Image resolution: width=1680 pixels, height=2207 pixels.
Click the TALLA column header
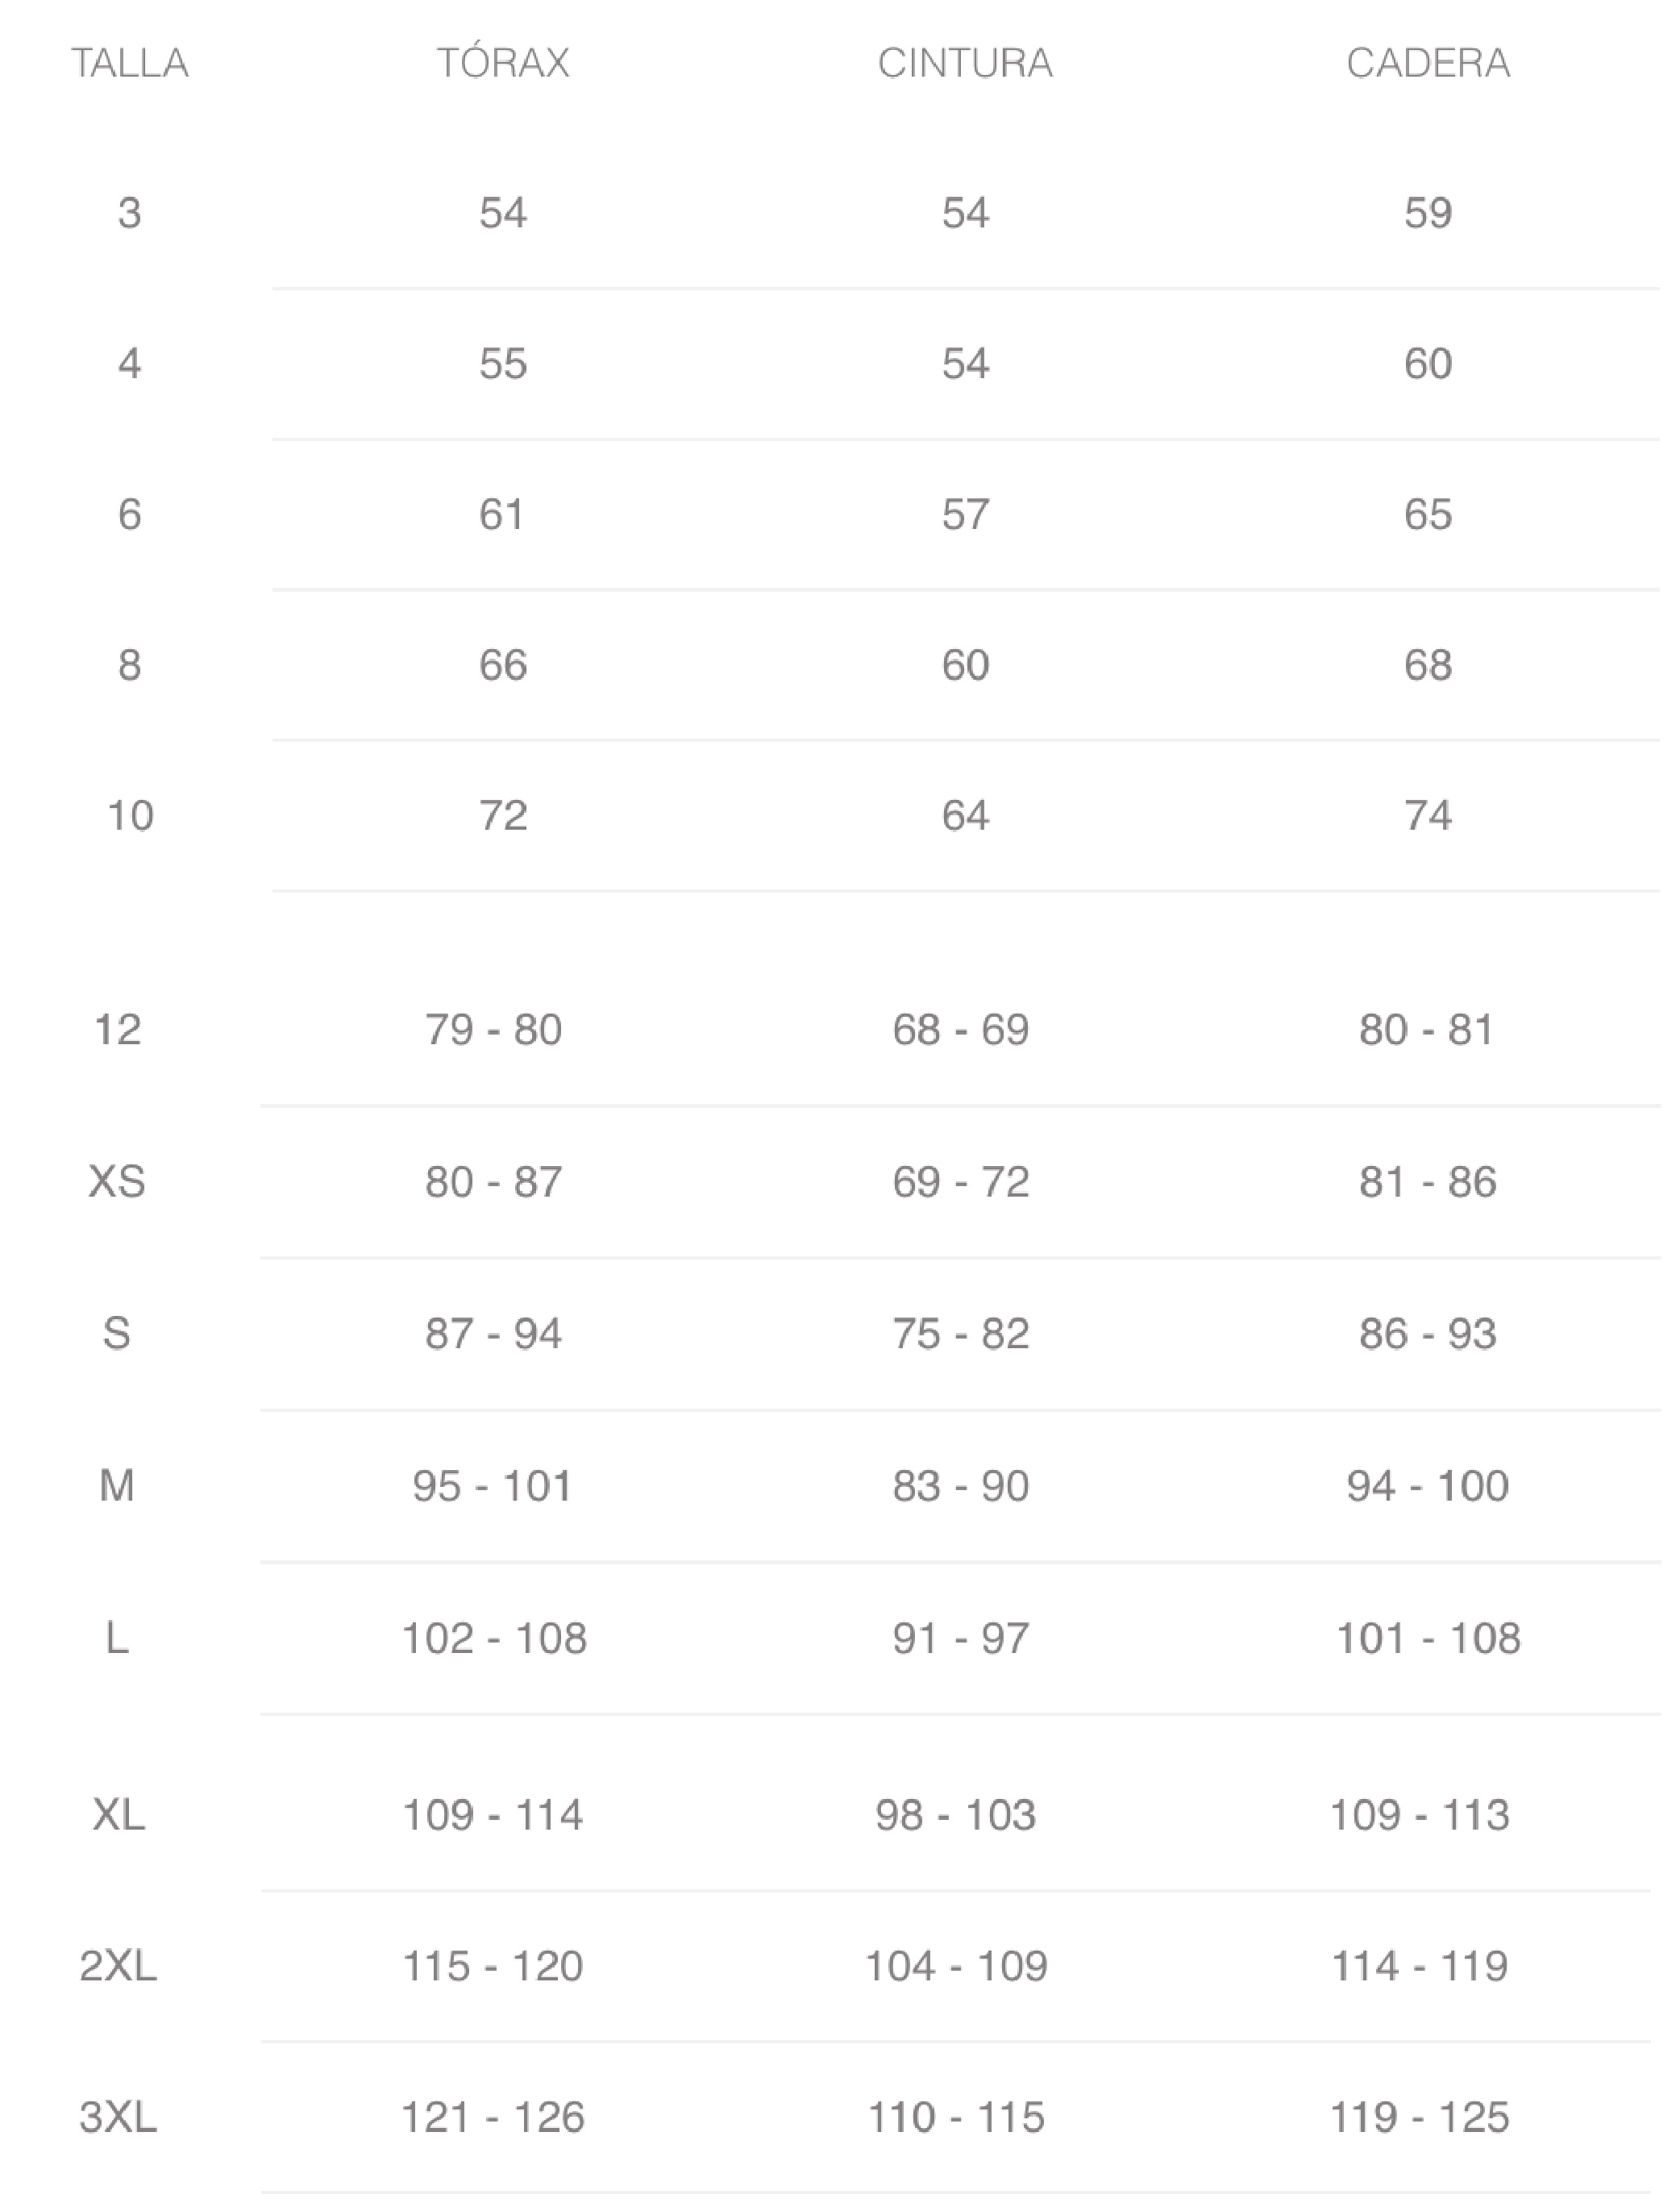(x=130, y=63)
